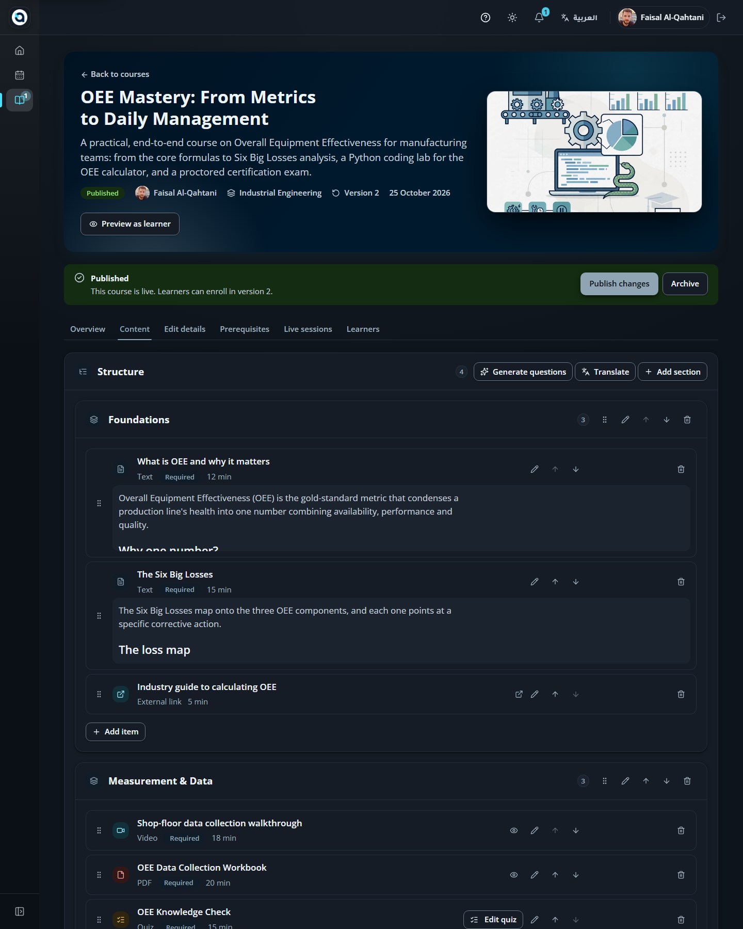743x929 pixels.
Task: Switch to the Edit details tab
Action: (x=185, y=329)
